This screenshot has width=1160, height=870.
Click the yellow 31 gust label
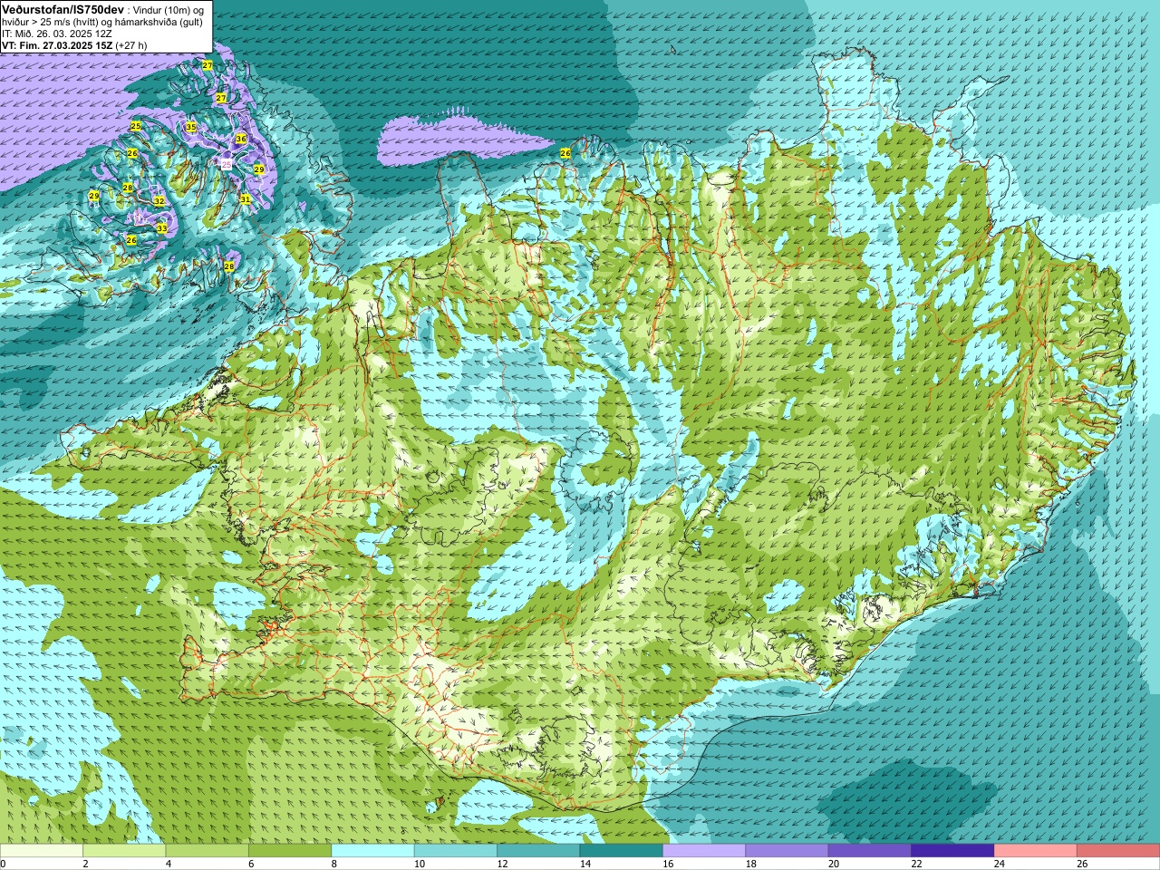[246, 198]
